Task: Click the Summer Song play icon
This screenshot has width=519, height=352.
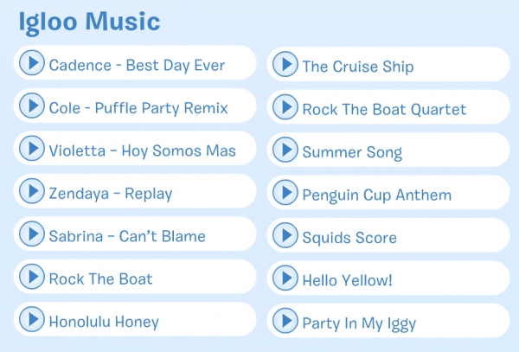Action: pos(285,151)
